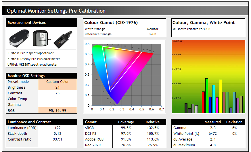Select the red bar in the dE chart
Viewport: 251px width, 152px height.
point(203,102)
